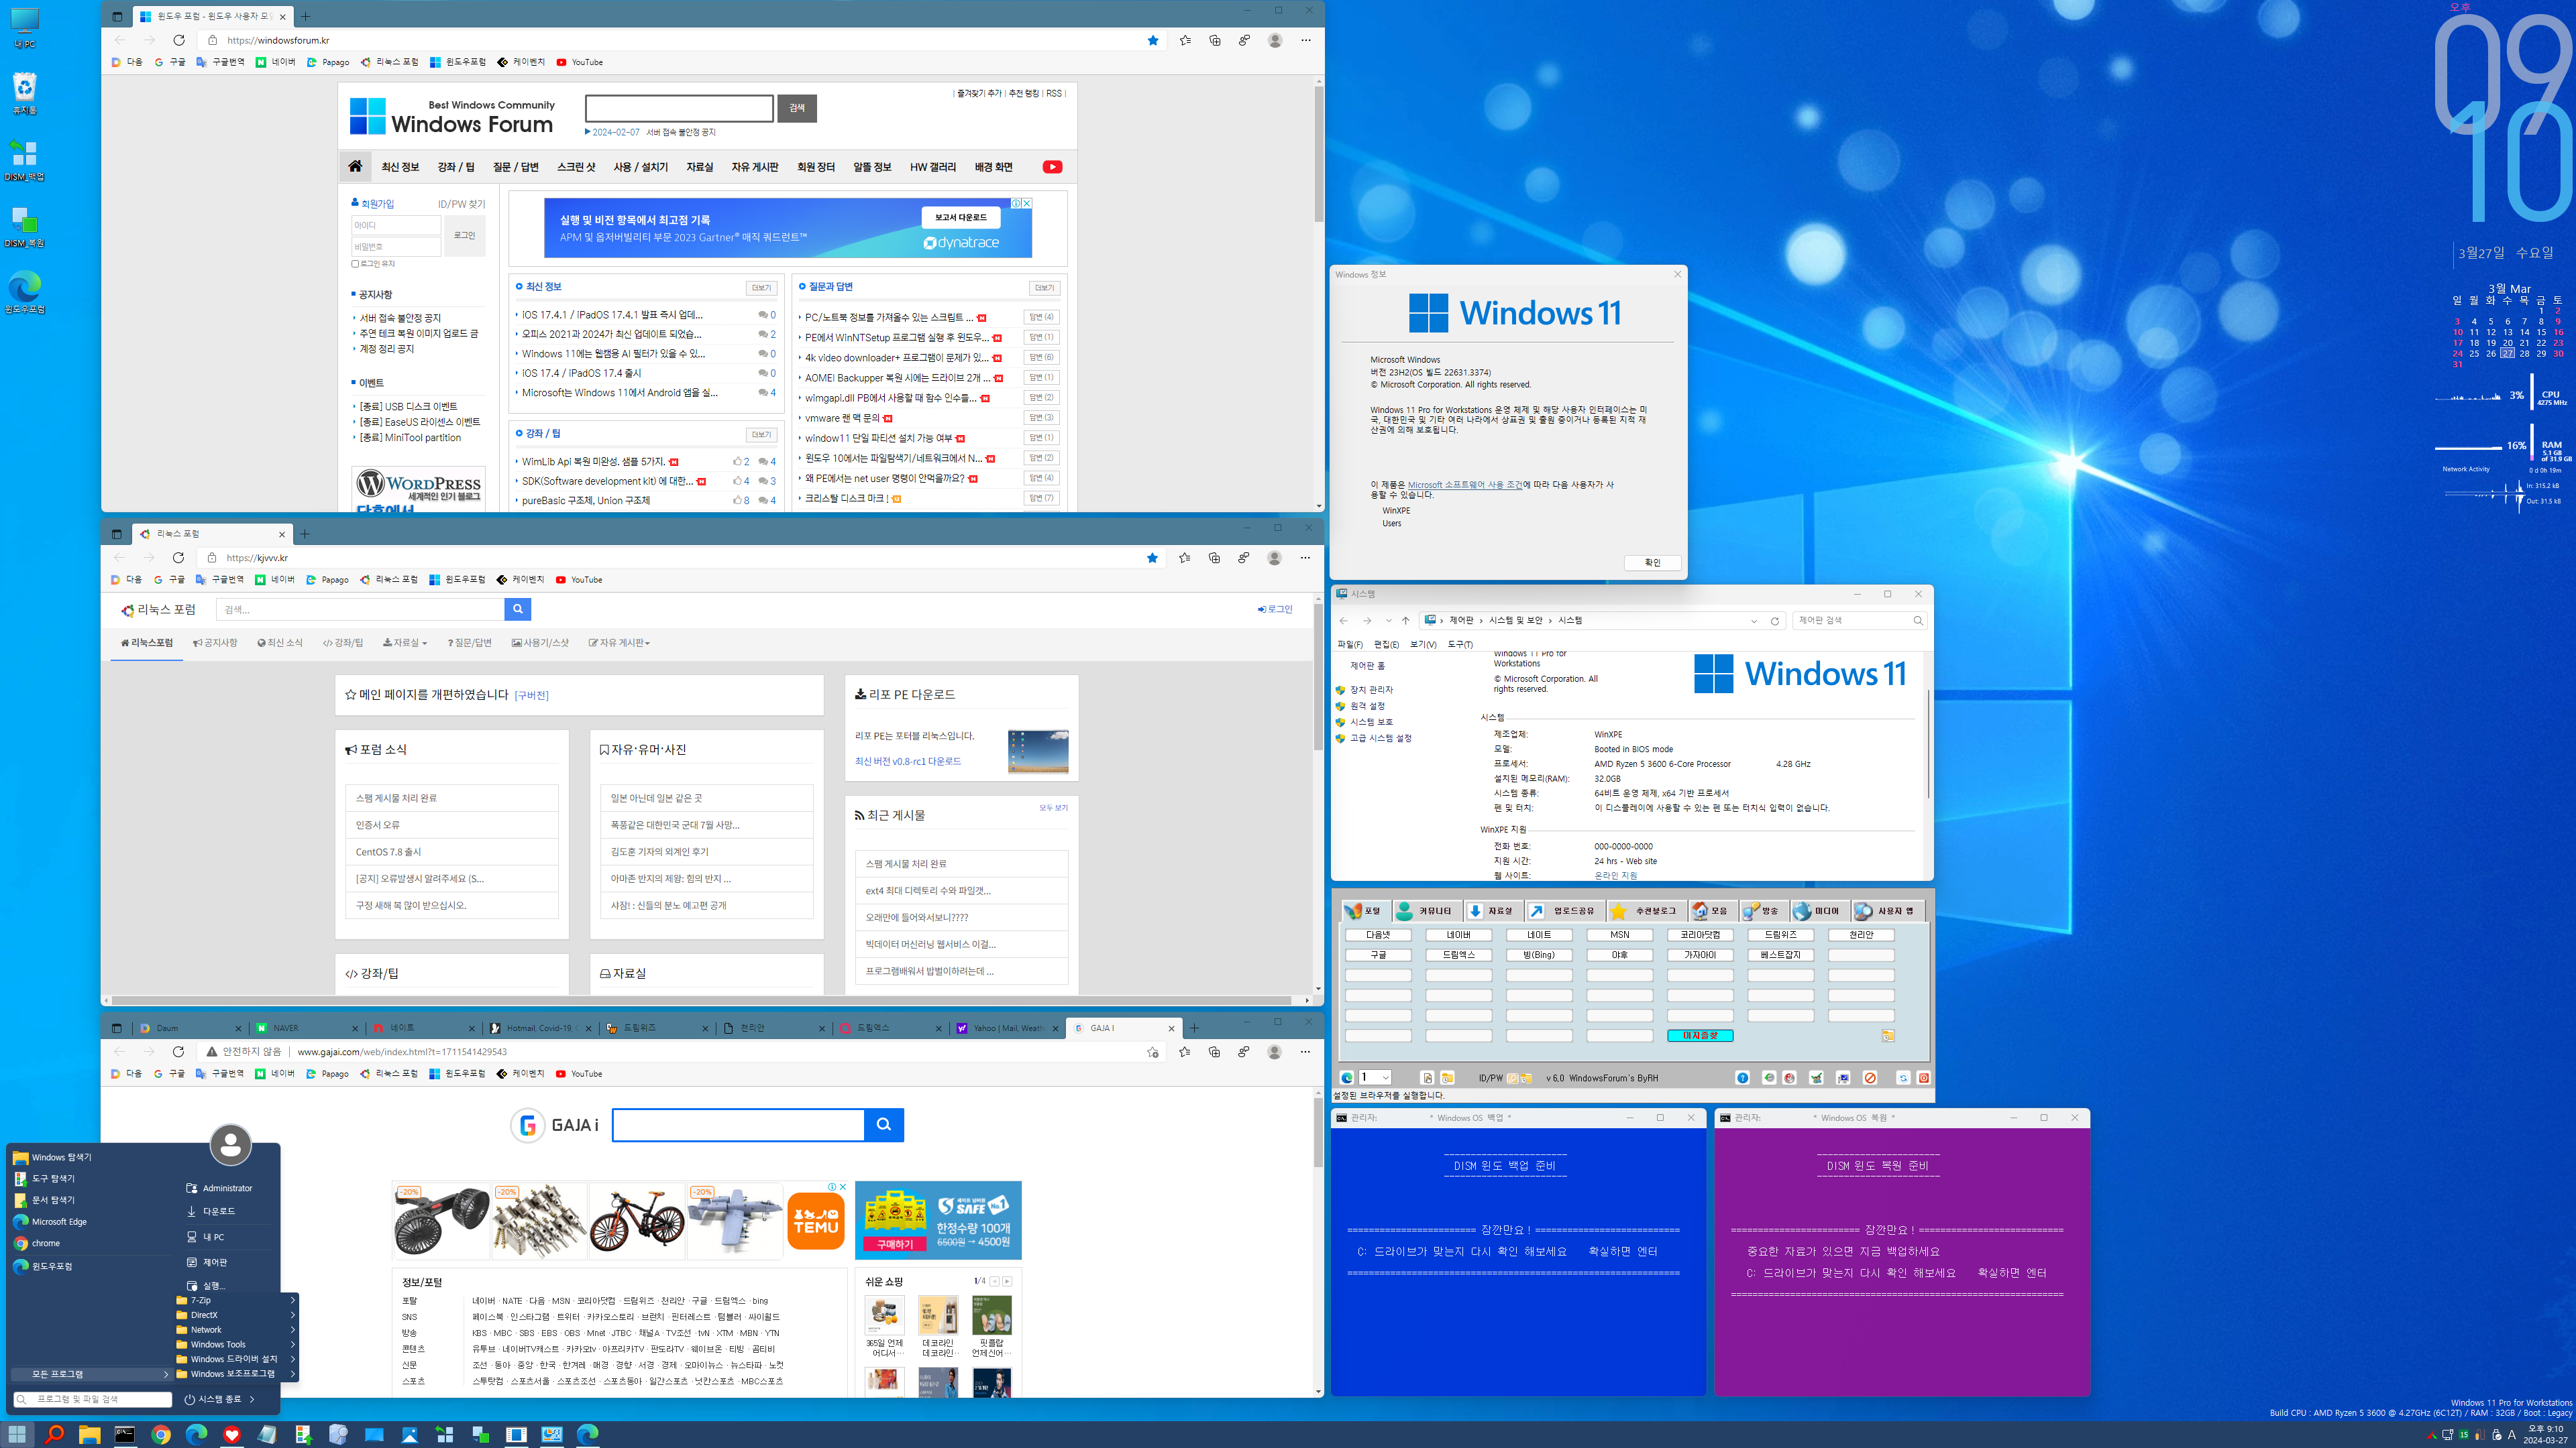Click bicycle ad thumbnail on GAJA i page
This screenshot has width=2576, height=1448.
[x=637, y=1220]
